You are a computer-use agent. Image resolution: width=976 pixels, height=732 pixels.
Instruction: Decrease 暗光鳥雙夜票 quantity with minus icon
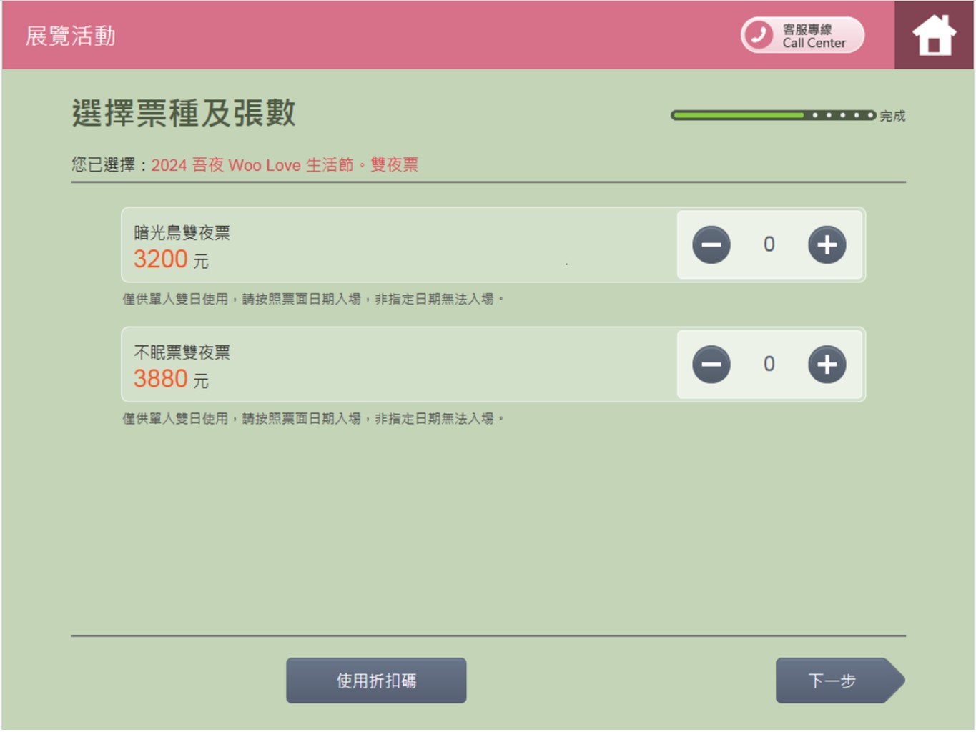tap(711, 245)
